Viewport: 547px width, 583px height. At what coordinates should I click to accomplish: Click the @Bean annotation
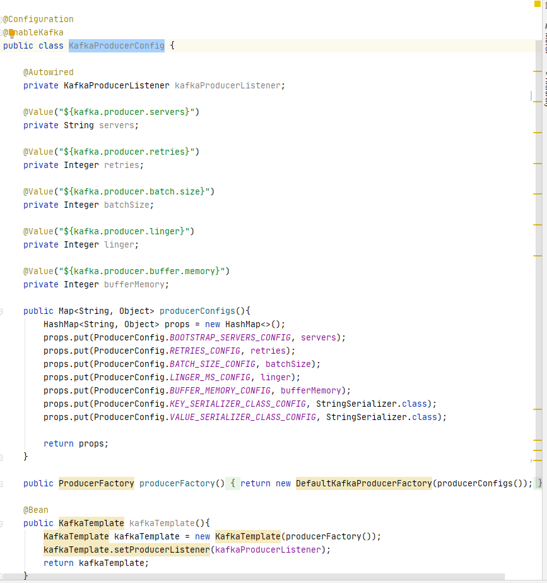(36, 510)
